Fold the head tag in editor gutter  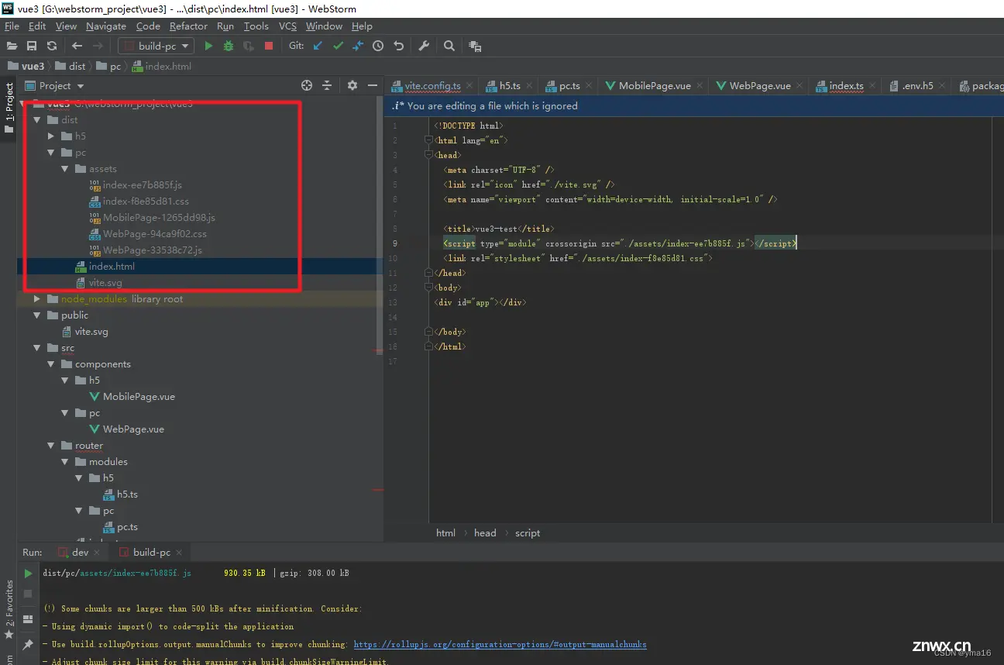point(428,155)
